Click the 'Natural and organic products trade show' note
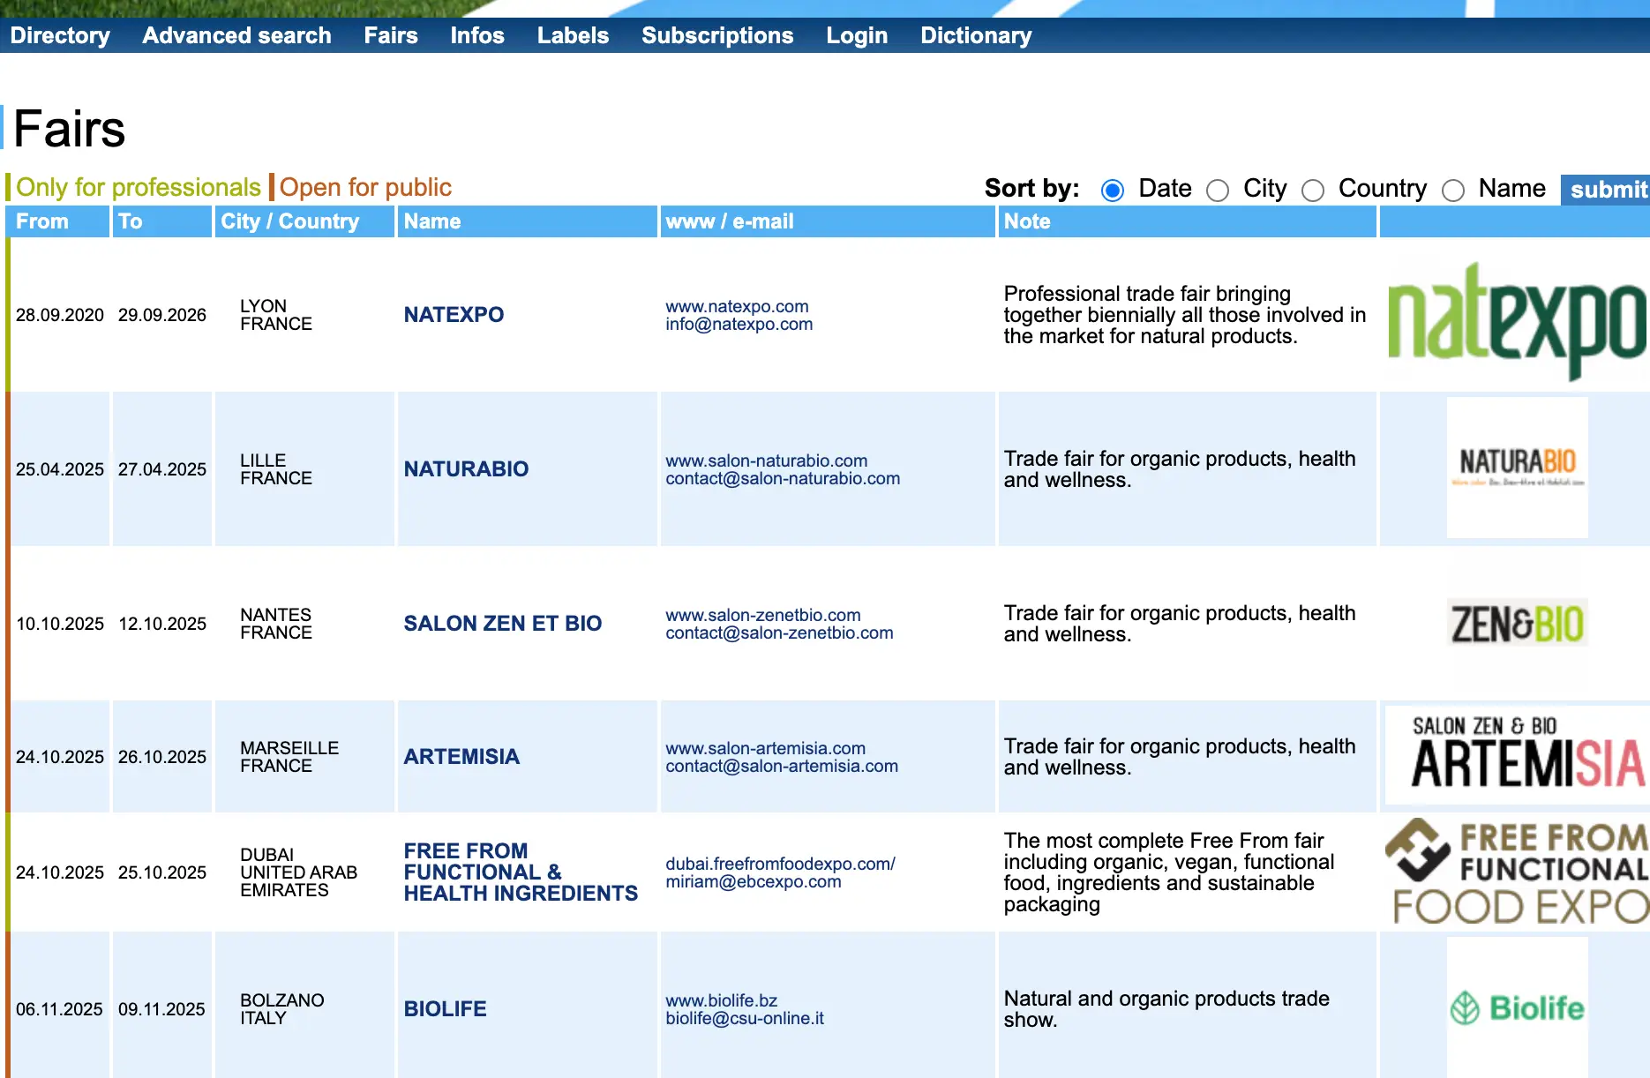1650x1078 pixels. [1166, 1009]
